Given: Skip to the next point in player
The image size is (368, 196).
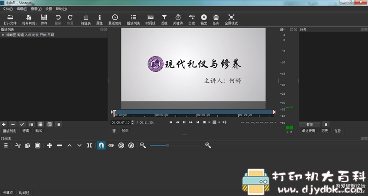Looking at the screenshot, I should tap(198, 122).
